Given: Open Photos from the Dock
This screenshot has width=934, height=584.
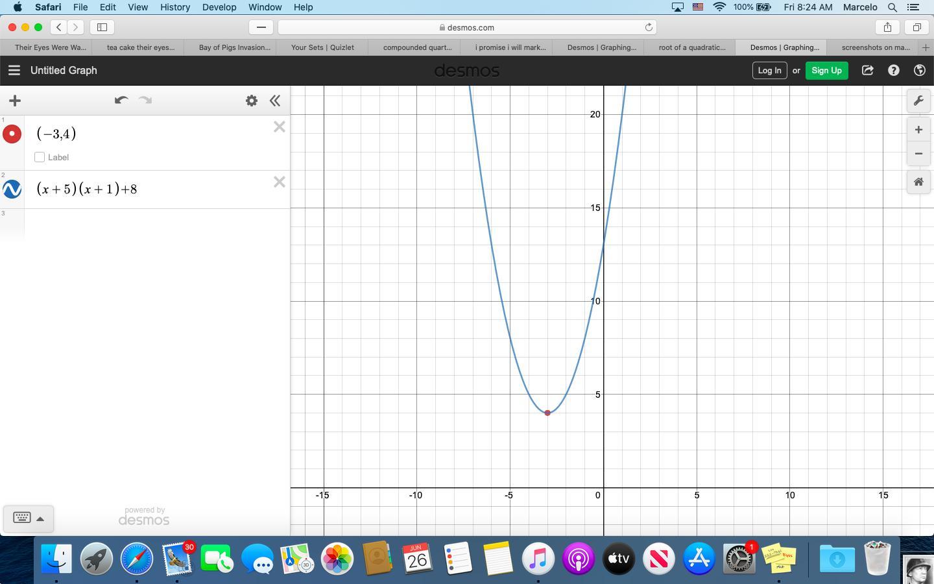Looking at the screenshot, I should point(337,558).
